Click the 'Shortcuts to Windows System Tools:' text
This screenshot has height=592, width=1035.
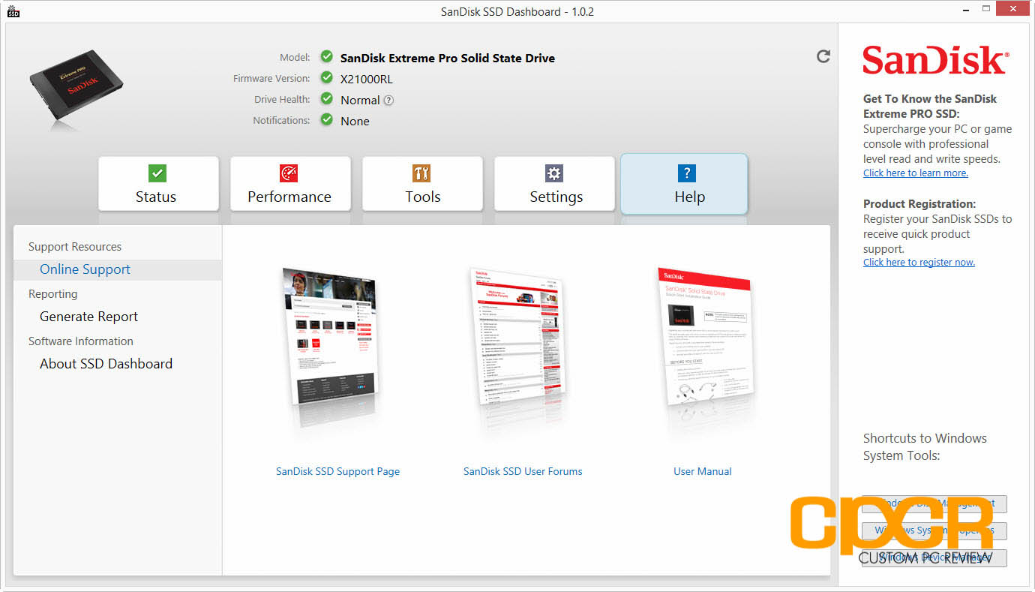coord(925,447)
